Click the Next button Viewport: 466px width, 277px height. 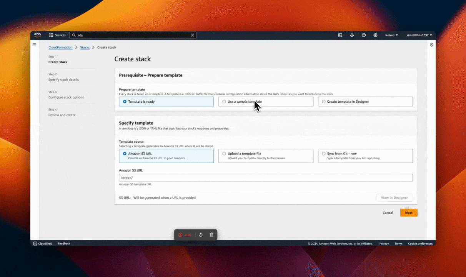point(409,213)
